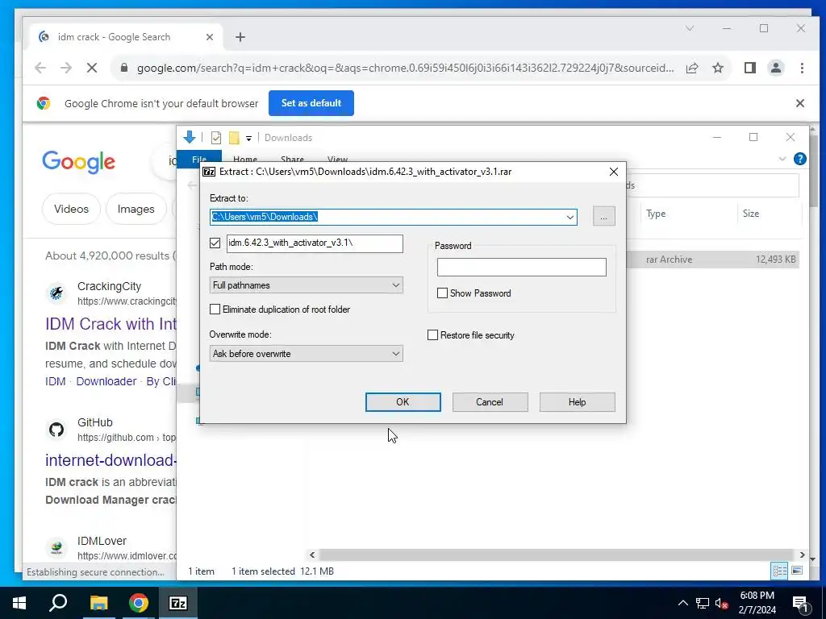
Task: Open Windows taskbar search
Action: coord(58,603)
